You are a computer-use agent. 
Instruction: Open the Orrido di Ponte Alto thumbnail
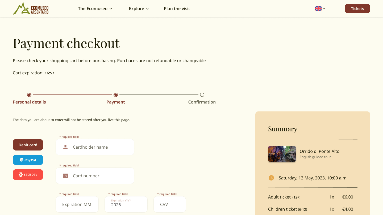[x=282, y=154]
